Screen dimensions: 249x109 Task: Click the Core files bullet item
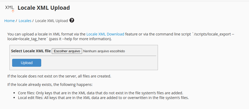click(x=101, y=93)
